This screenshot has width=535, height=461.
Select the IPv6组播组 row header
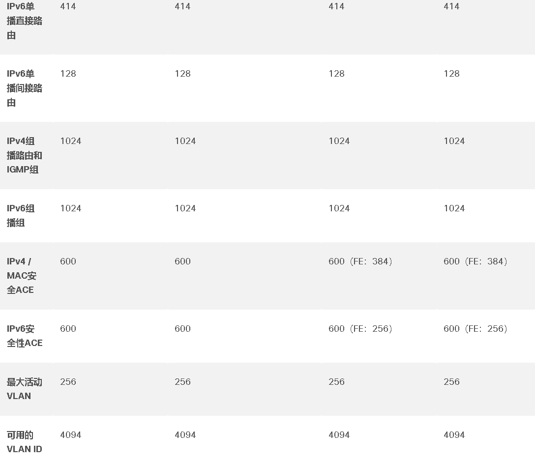(21, 215)
